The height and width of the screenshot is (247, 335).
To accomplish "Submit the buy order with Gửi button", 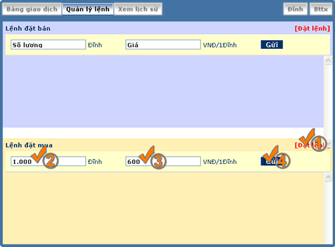I will click(x=272, y=161).
